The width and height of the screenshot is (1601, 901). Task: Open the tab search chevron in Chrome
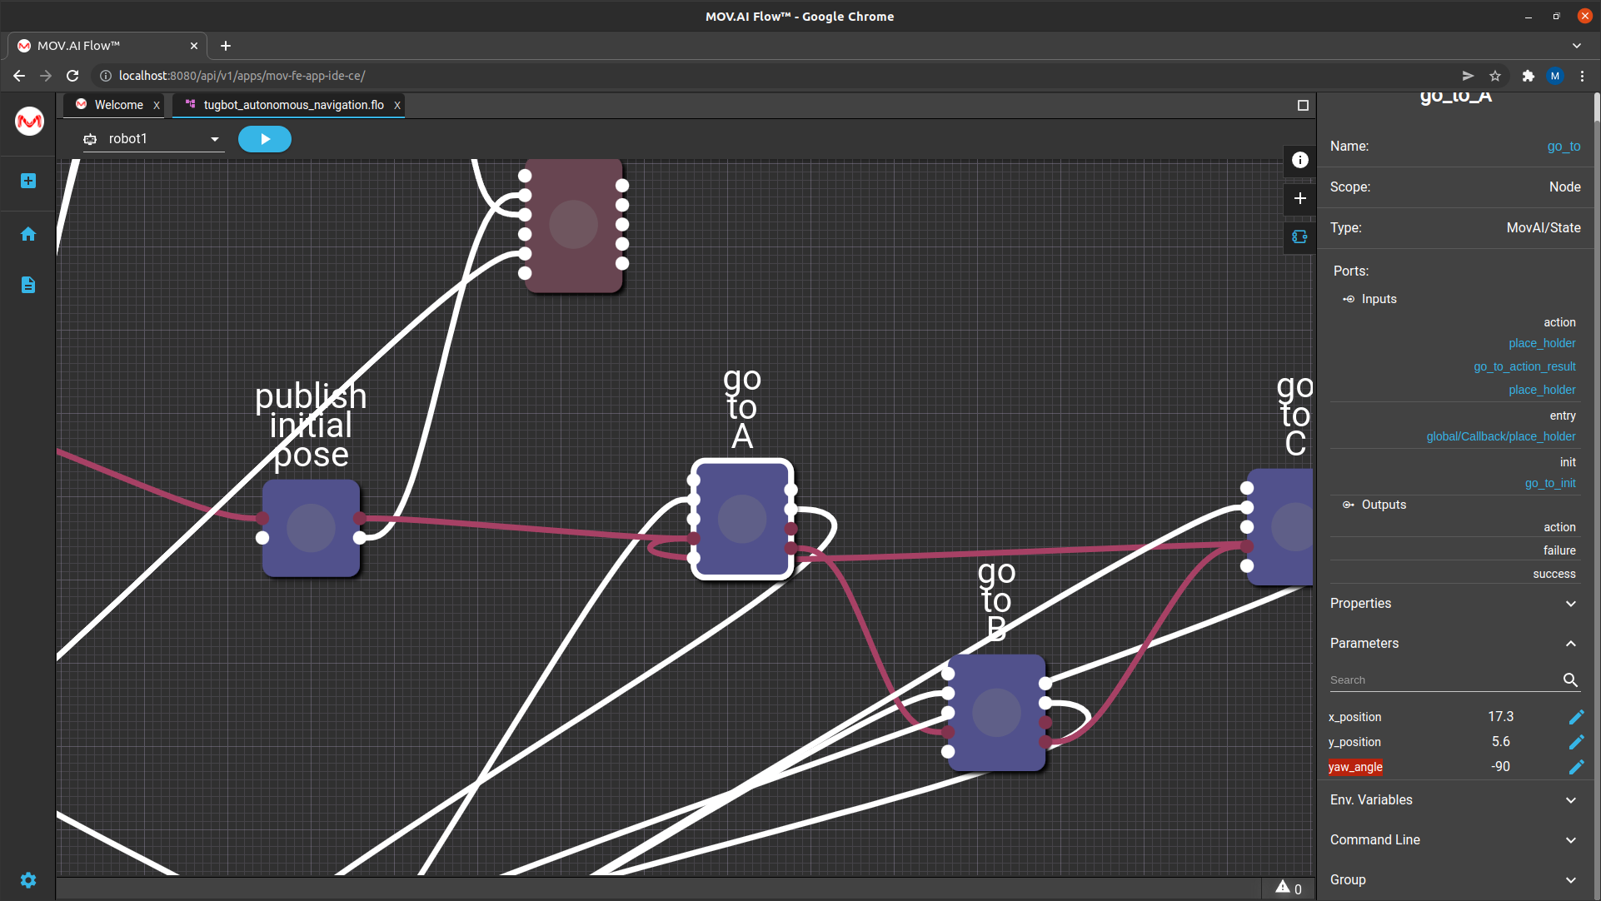tap(1577, 46)
